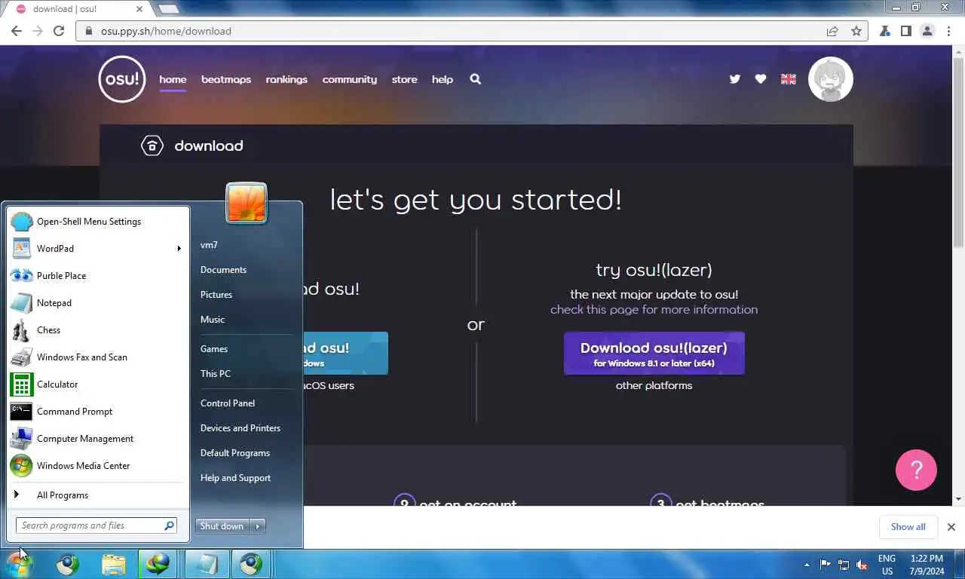The width and height of the screenshot is (965, 579).
Task: Open Open-Shell Menu Settings from Start menu
Action: [x=98, y=222]
